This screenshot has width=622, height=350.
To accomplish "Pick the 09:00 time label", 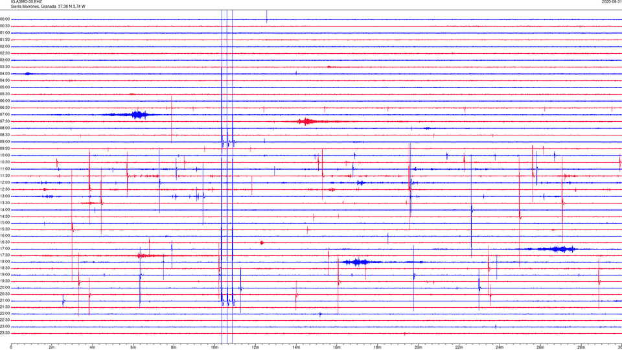I will [5, 142].
